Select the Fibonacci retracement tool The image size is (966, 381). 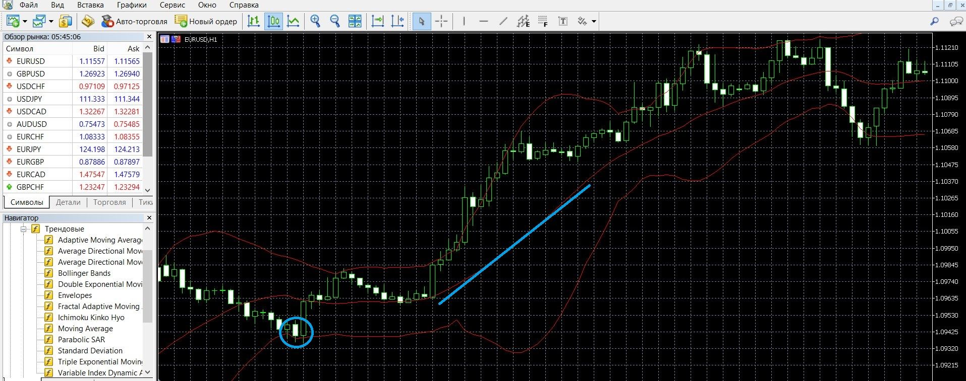543,21
